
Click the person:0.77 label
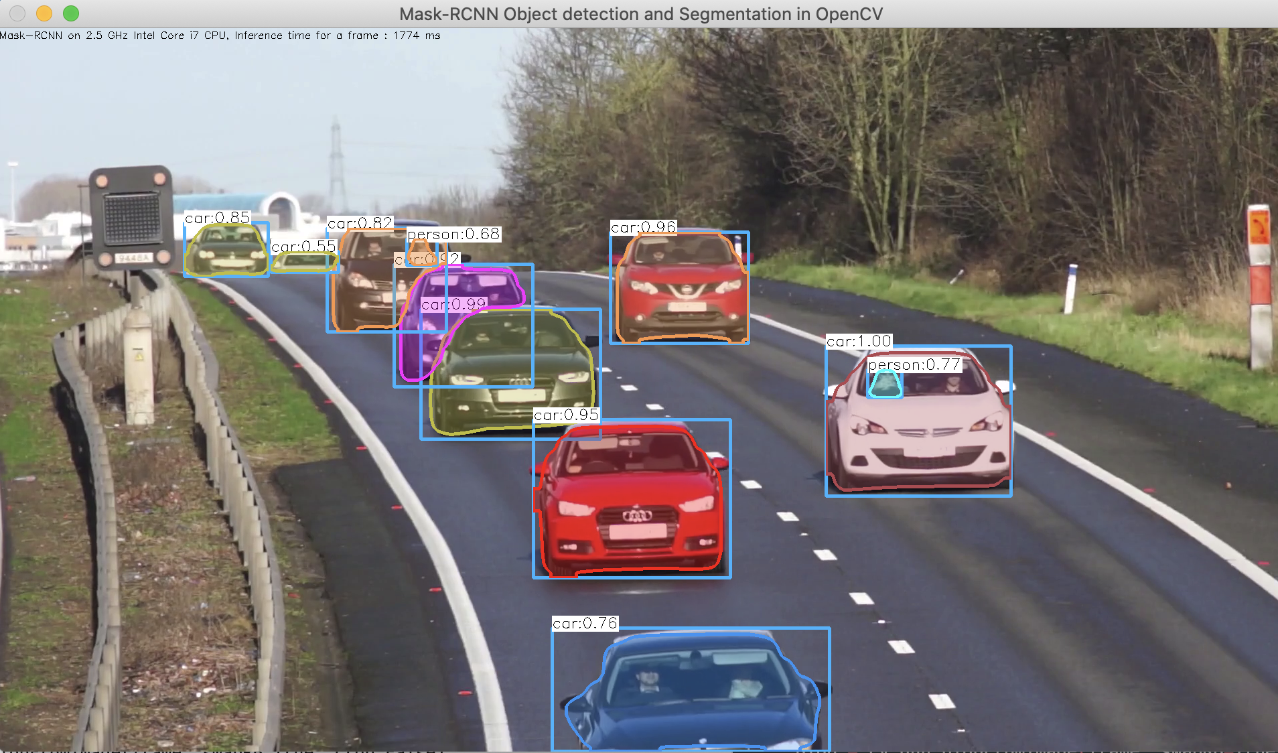pyautogui.click(x=914, y=364)
